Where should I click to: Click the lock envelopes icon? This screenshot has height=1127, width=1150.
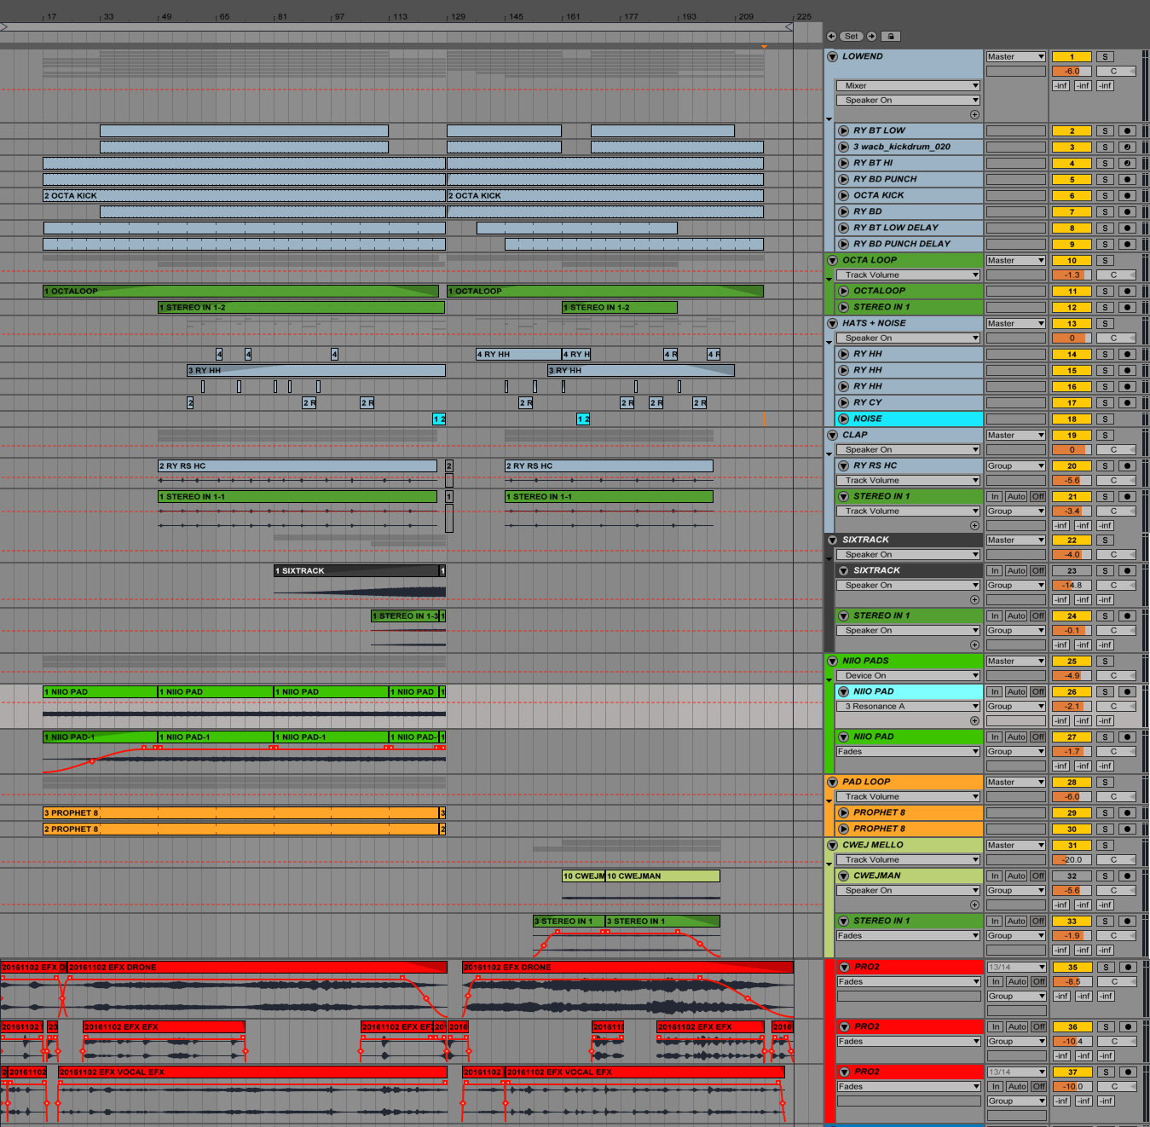tap(890, 36)
